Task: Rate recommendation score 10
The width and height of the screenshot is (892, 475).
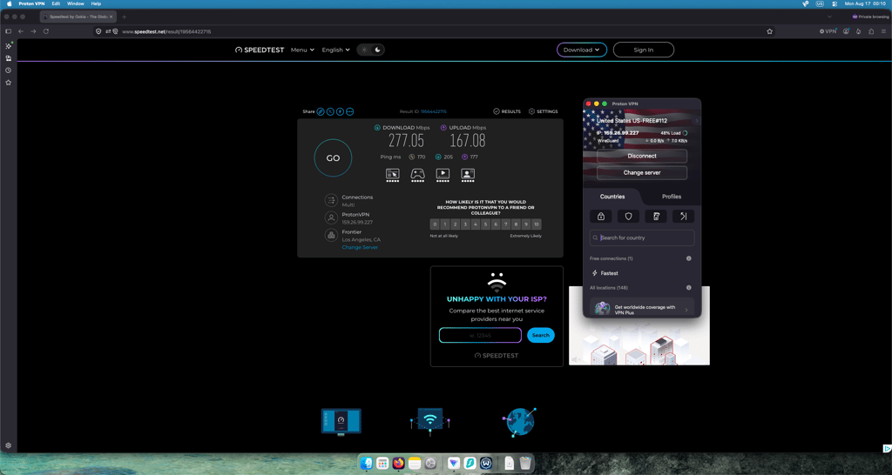Action: pos(536,224)
